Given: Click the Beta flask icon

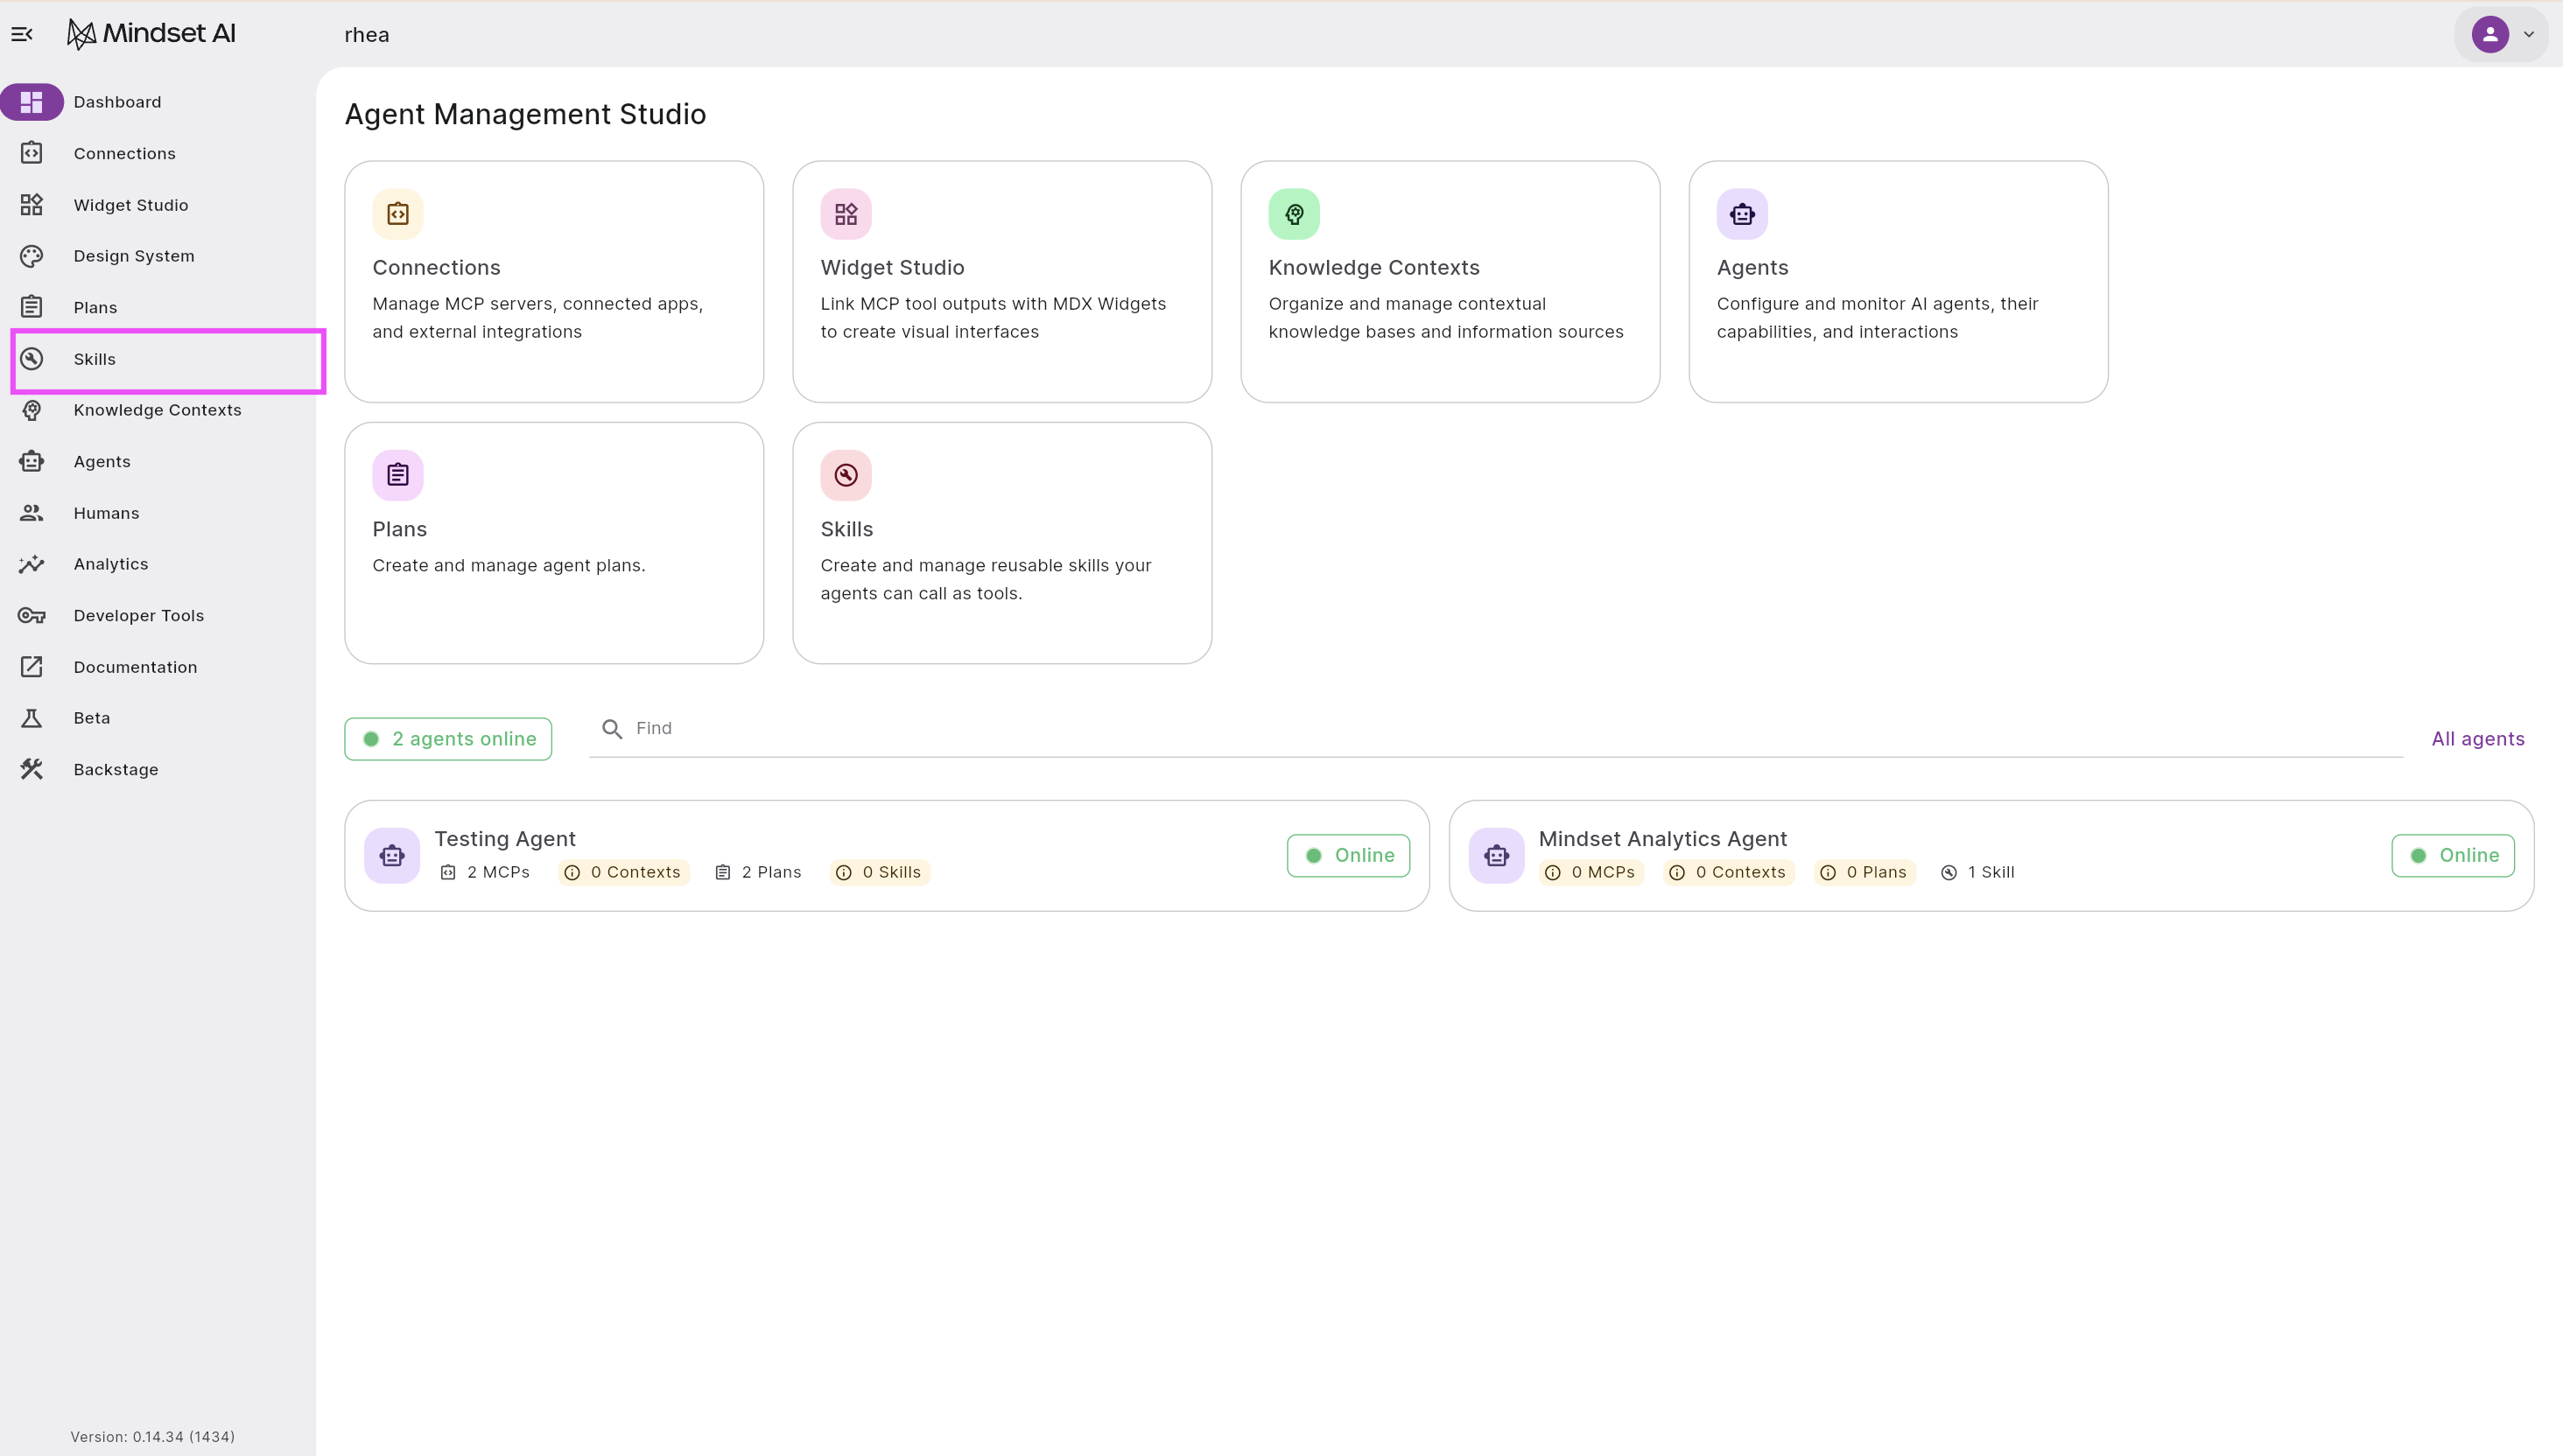Looking at the screenshot, I should coord(32,718).
